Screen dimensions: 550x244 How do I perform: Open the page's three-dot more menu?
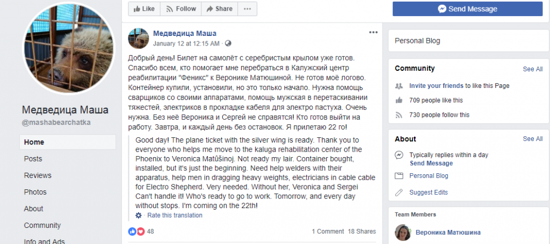[247, 9]
